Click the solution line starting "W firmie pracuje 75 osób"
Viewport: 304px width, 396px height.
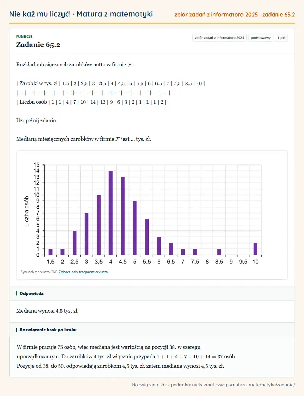tap(108, 347)
